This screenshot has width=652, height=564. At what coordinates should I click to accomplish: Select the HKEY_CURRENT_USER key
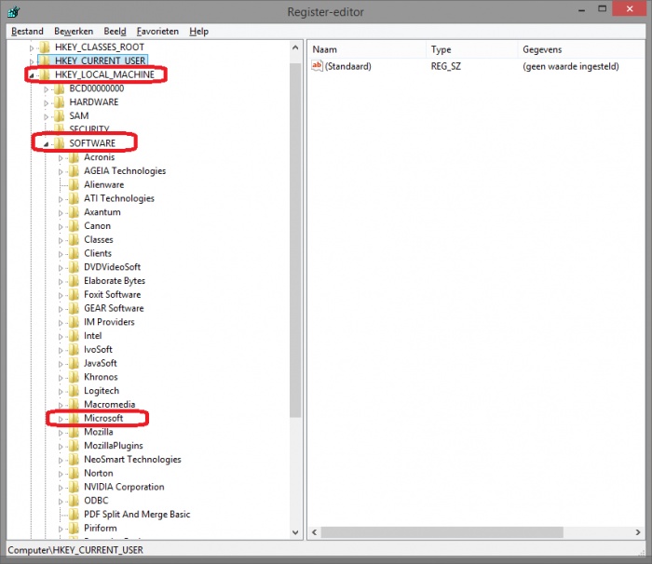coord(101,60)
